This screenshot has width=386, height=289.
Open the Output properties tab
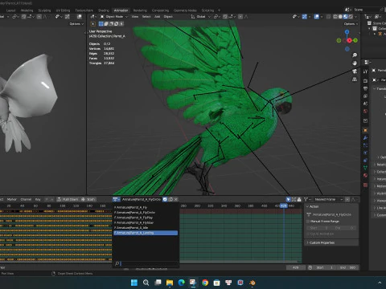click(x=365, y=88)
